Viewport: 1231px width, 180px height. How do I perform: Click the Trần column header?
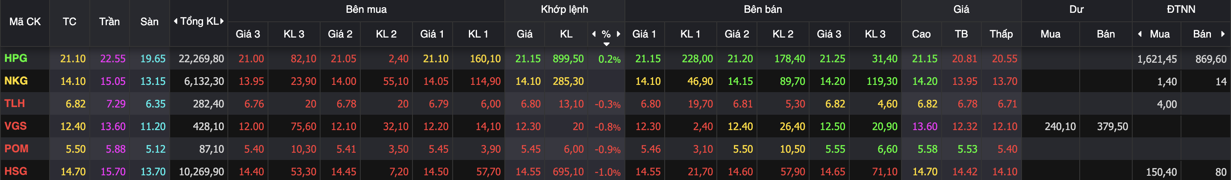pos(109,22)
